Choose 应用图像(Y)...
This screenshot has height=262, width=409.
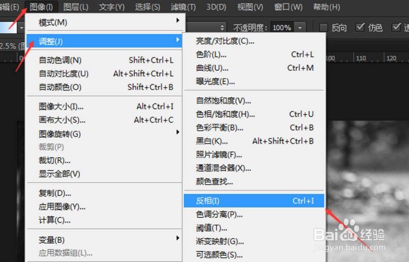click(x=104, y=206)
